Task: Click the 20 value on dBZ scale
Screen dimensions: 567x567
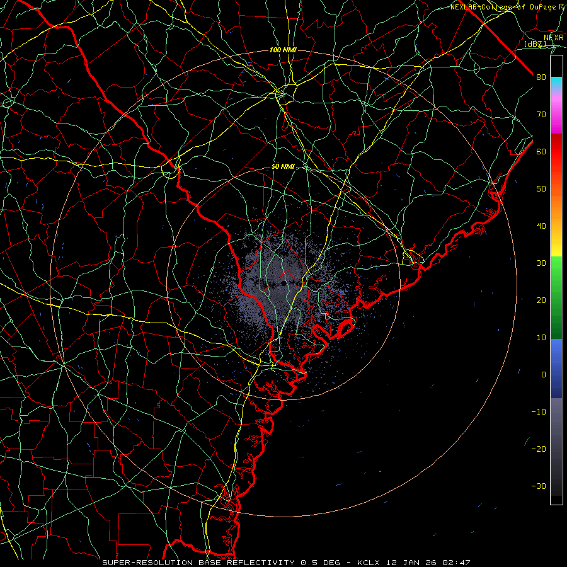Action: pos(541,301)
